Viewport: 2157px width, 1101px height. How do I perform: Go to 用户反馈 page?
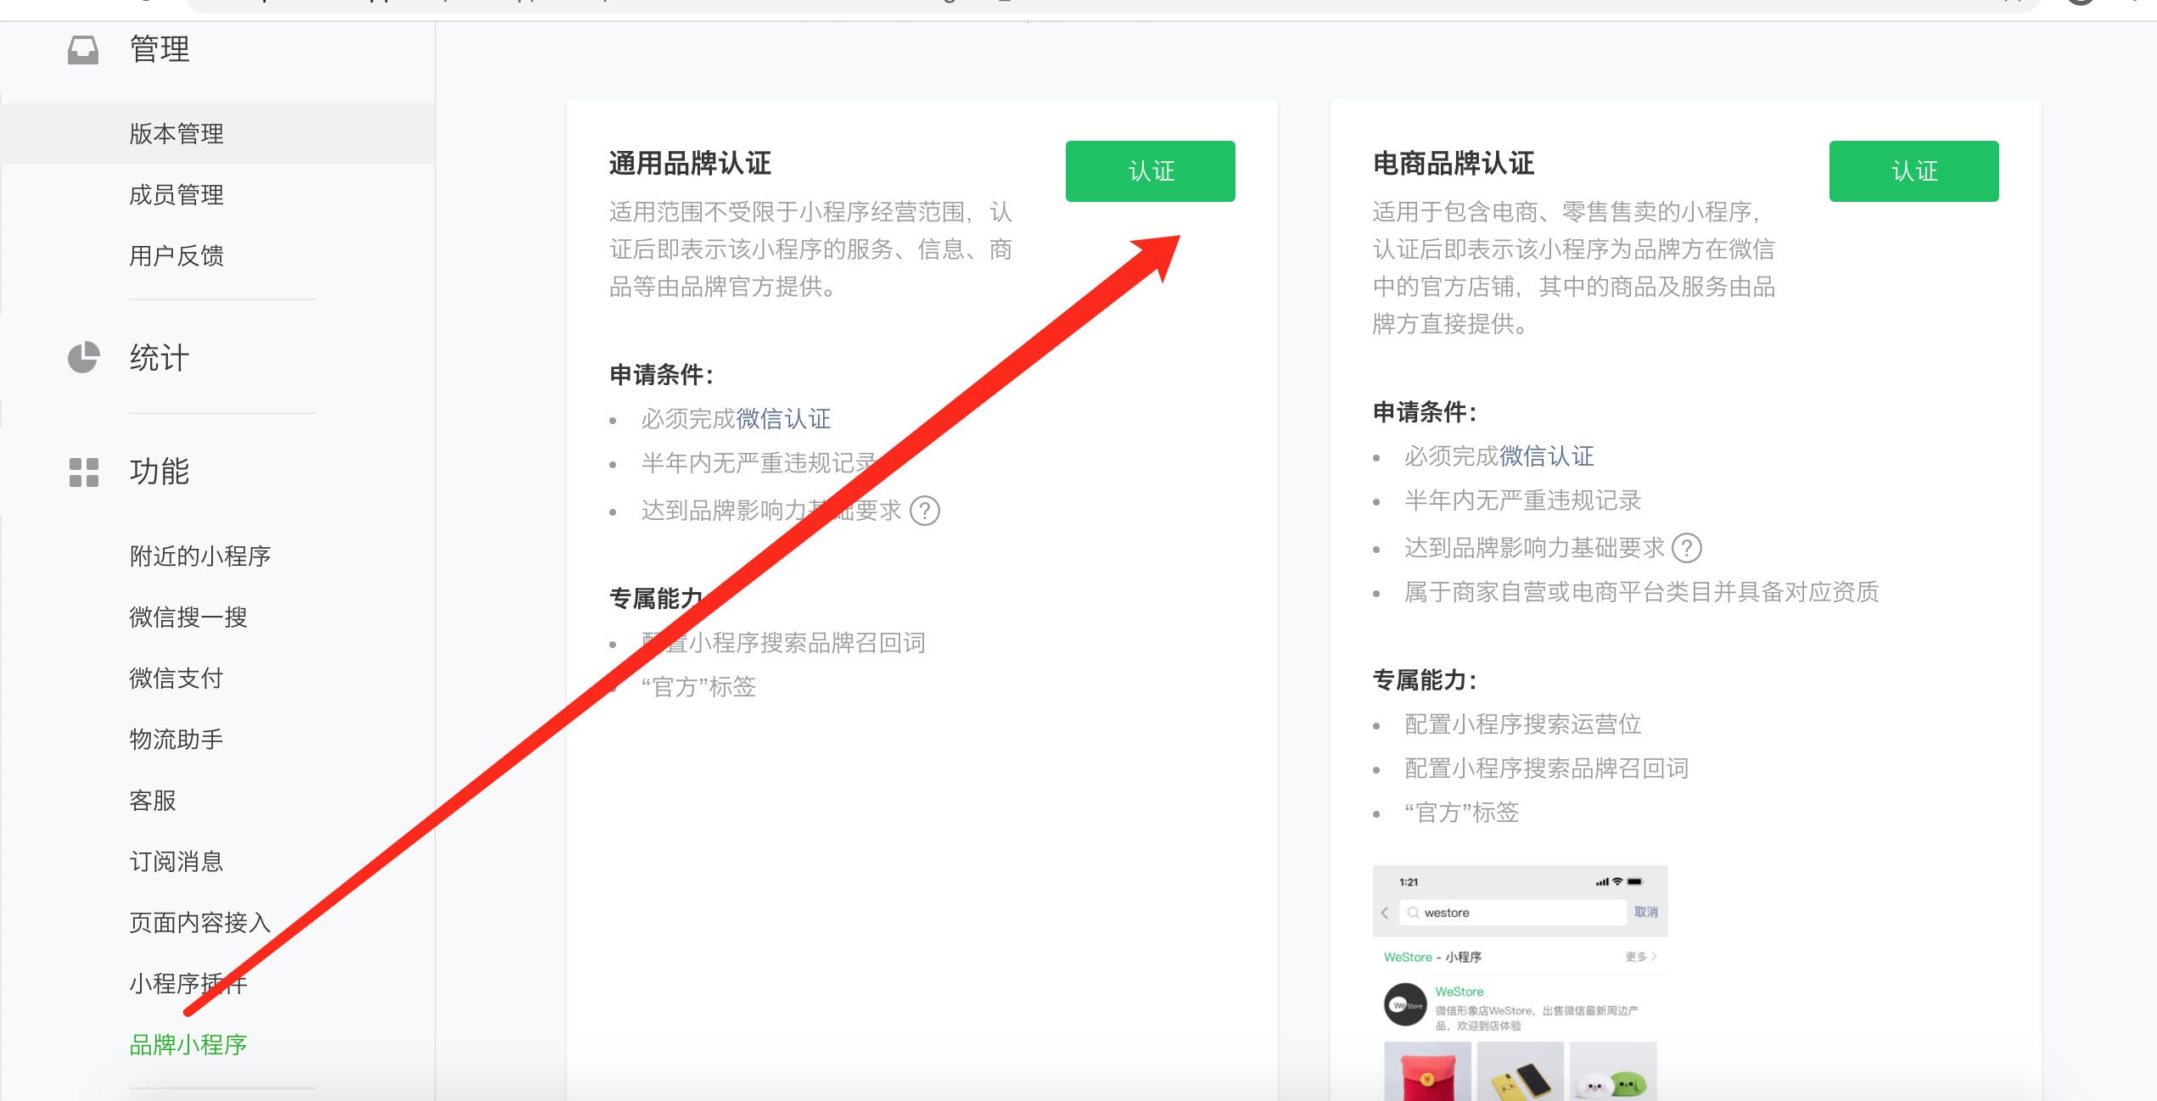click(176, 256)
